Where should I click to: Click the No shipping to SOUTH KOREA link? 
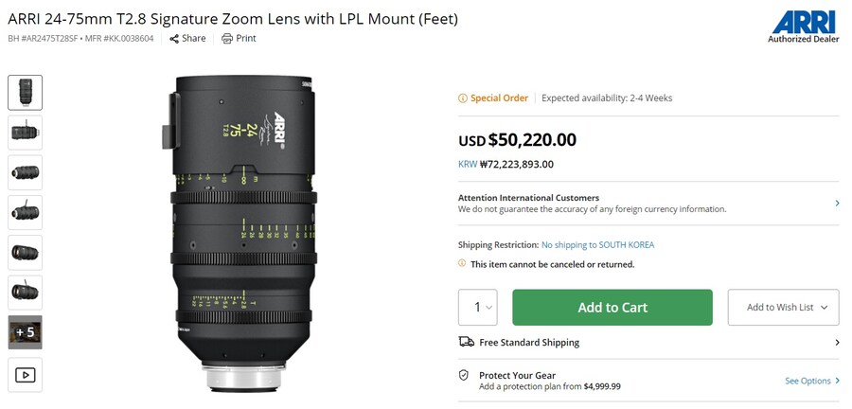[597, 244]
